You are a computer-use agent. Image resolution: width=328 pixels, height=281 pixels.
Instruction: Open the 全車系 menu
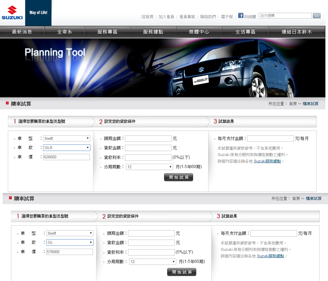coord(65,32)
